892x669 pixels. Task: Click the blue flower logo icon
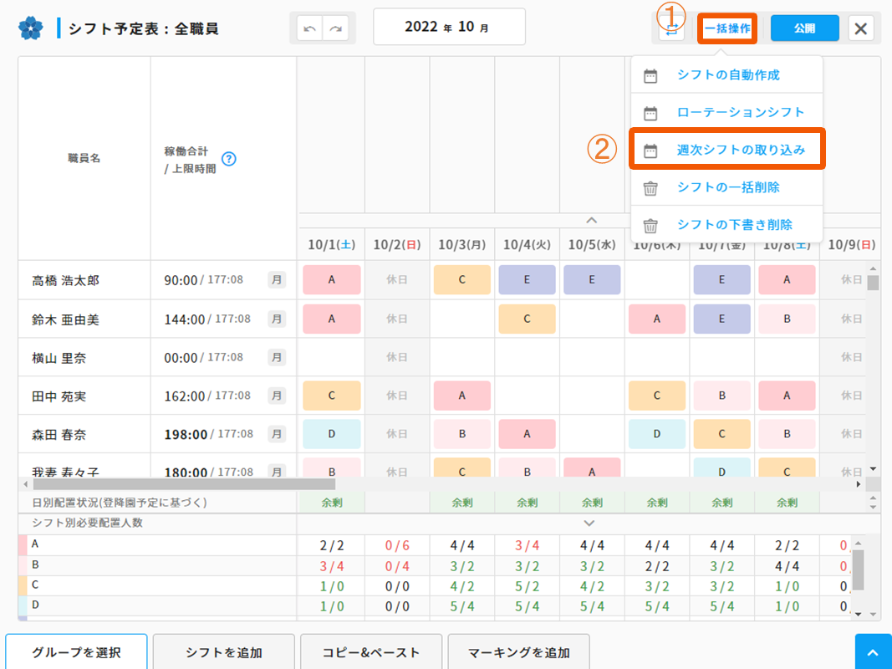pos(30,28)
